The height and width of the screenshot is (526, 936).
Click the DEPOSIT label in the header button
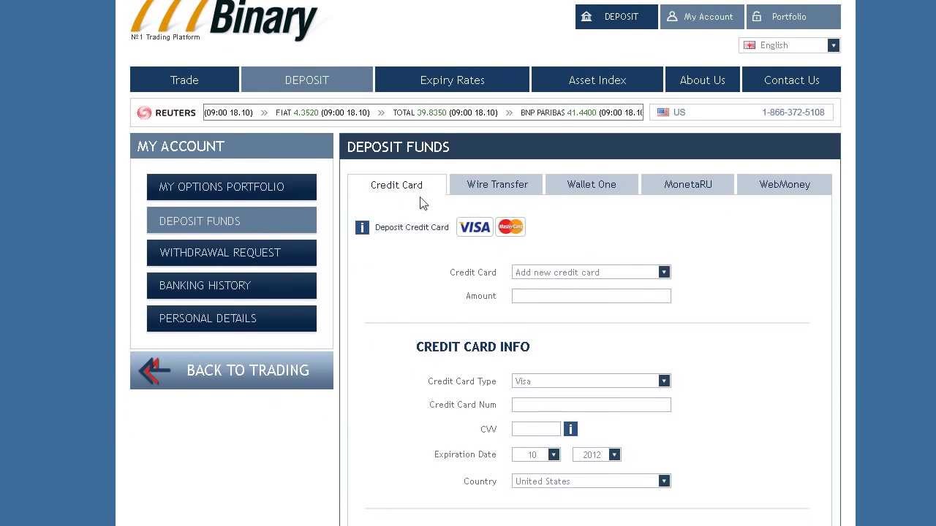622,17
